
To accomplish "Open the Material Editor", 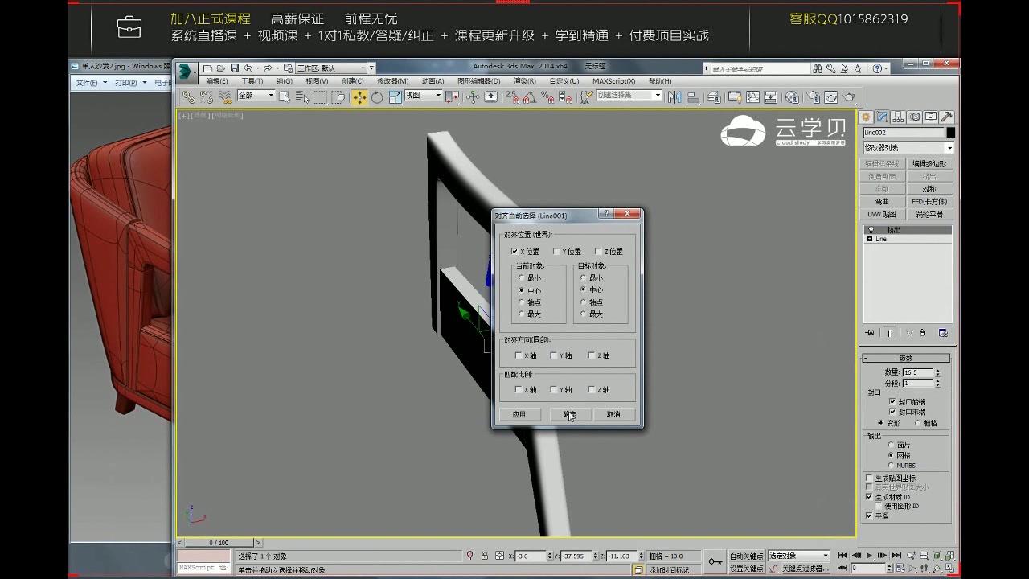I will pos(791,96).
